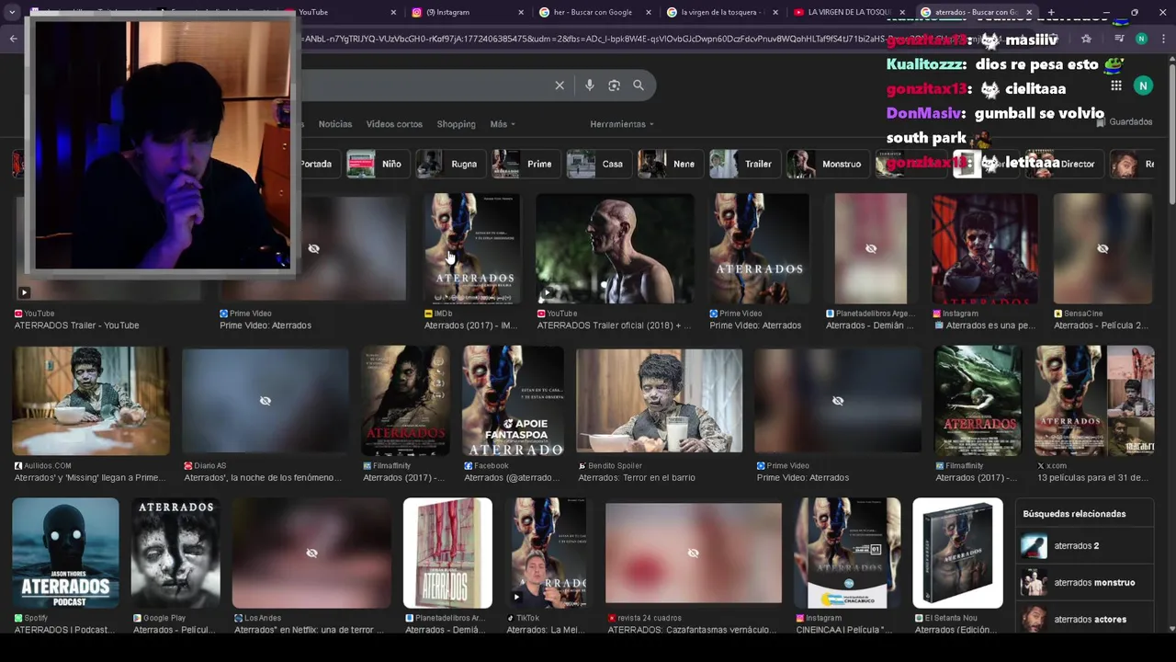Close the 'la virgen de la tosquera' Google tab
This screenshot has height=662, width=1176.
click(775, 12)
